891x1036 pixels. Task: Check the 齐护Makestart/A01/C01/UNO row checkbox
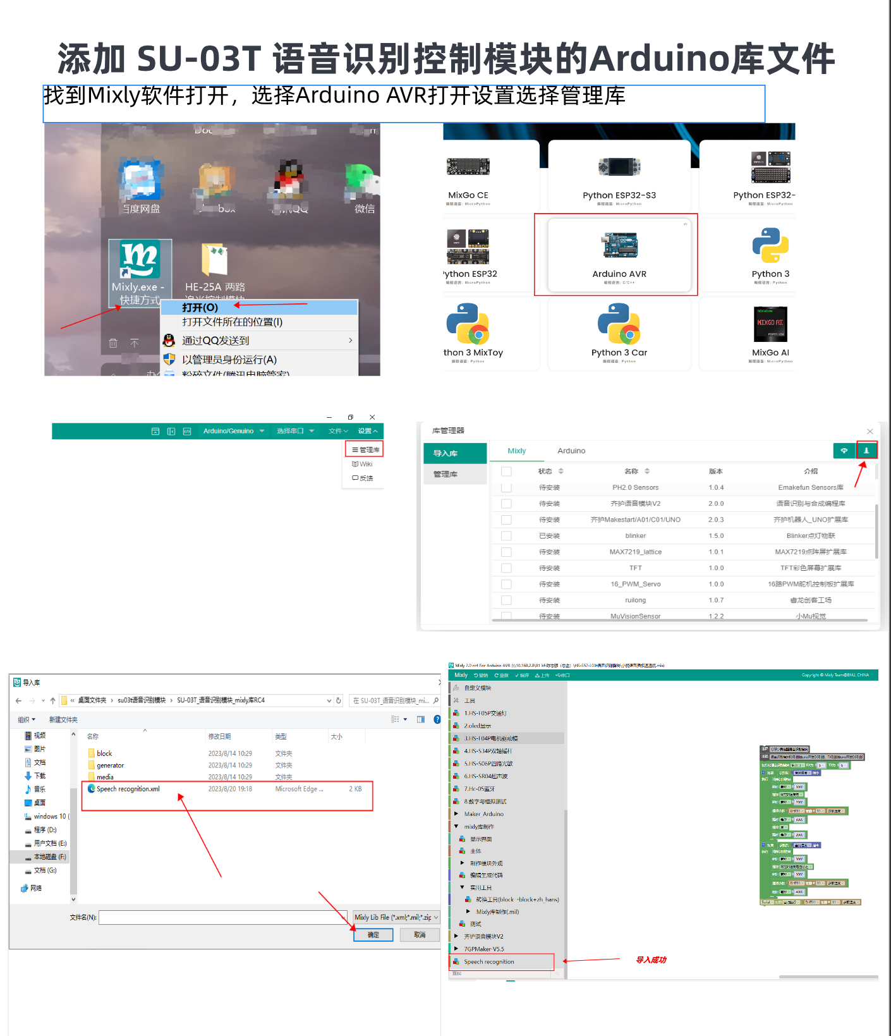pyautogui.click(x=506, y=520)
